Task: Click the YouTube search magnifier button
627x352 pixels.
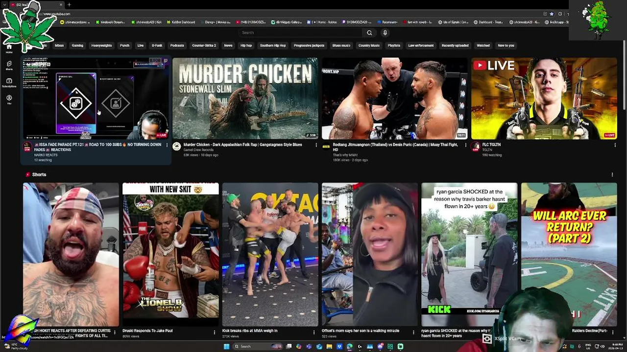Action: (x=369, y=33)
